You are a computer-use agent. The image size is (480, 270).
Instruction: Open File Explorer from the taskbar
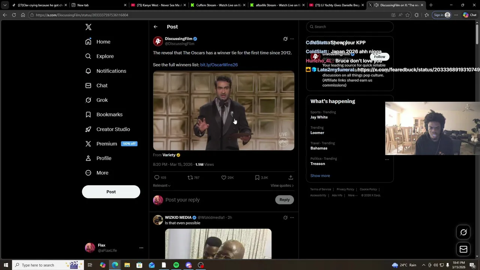point(127,265)
